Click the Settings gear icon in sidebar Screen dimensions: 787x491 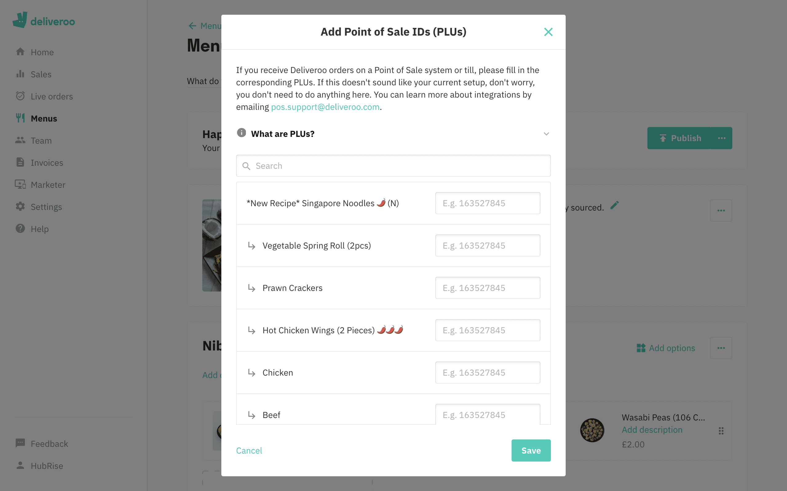pos(20,207)
